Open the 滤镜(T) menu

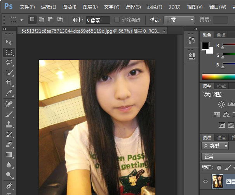(x=155, y=7)
